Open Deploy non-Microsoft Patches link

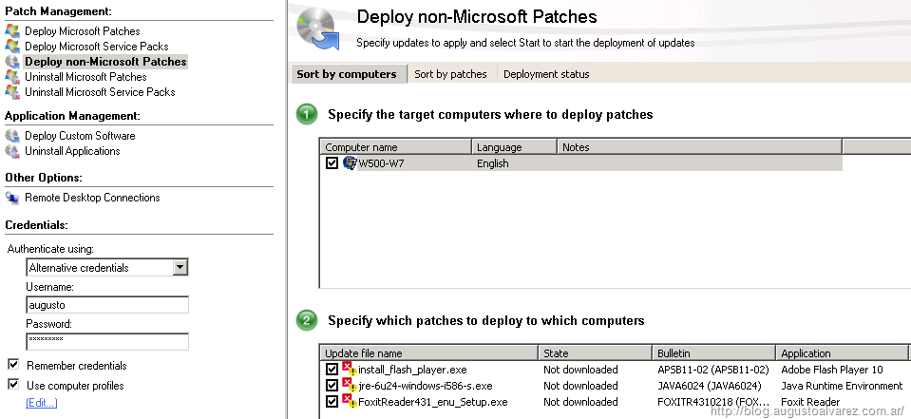pyautogui.click(x=104, y=62)
